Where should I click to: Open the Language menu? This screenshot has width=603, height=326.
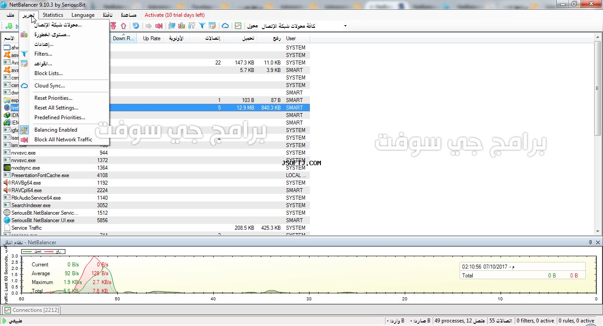point(83,15)
